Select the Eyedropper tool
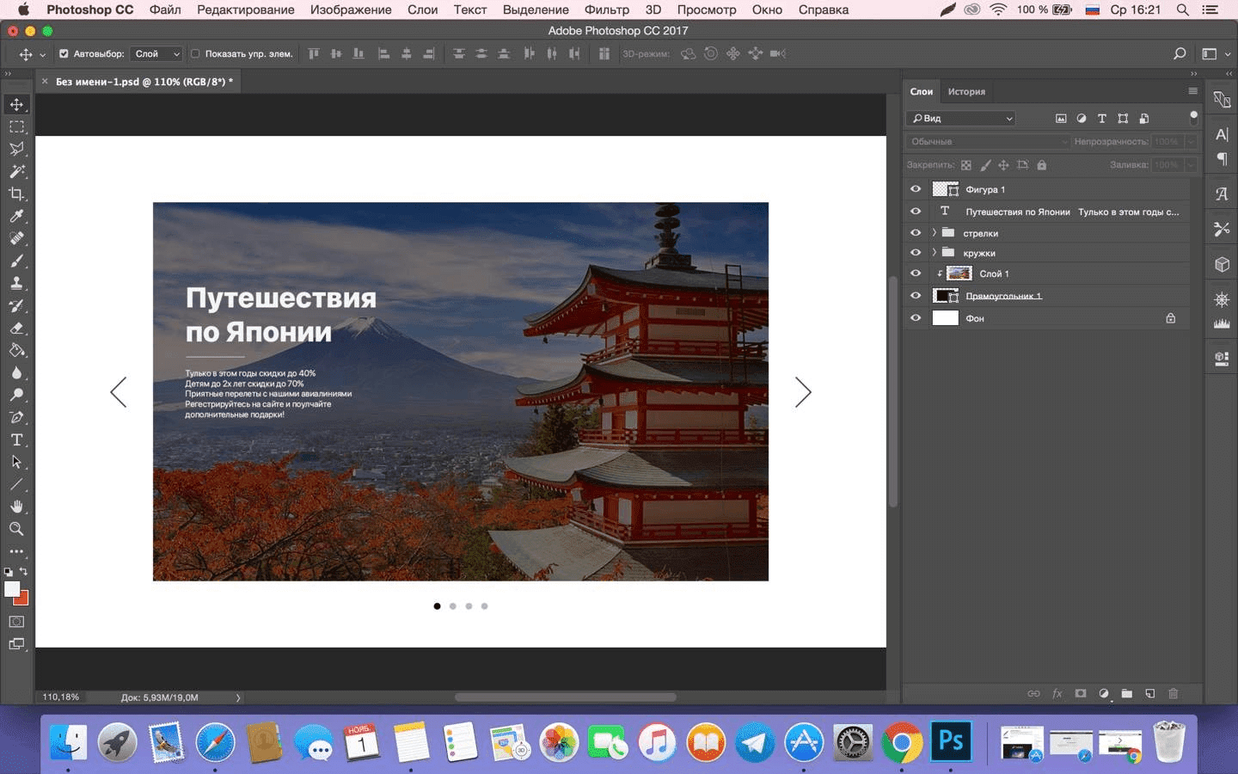The image size is (1238, 774). point(16,216)
